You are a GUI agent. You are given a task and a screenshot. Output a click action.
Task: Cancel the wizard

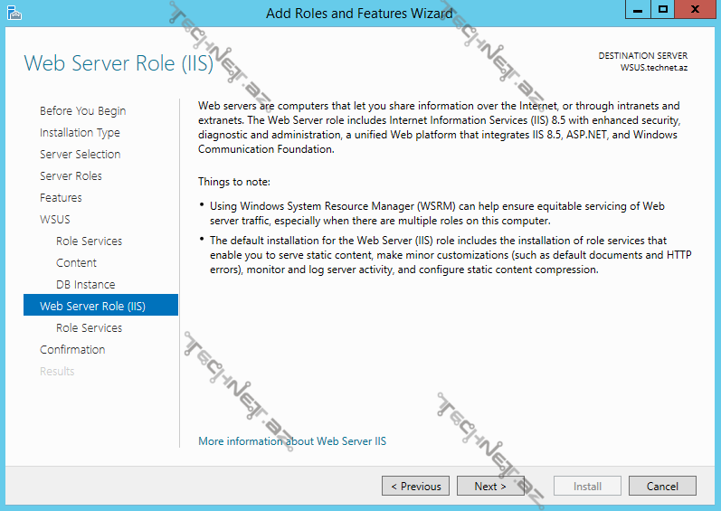662,487
